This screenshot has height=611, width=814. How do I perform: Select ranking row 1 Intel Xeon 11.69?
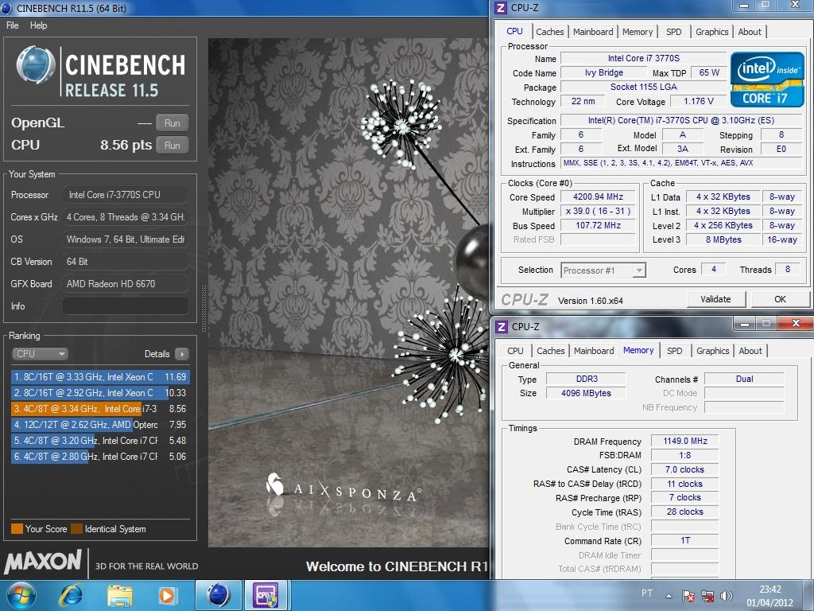tap(100, 376)
